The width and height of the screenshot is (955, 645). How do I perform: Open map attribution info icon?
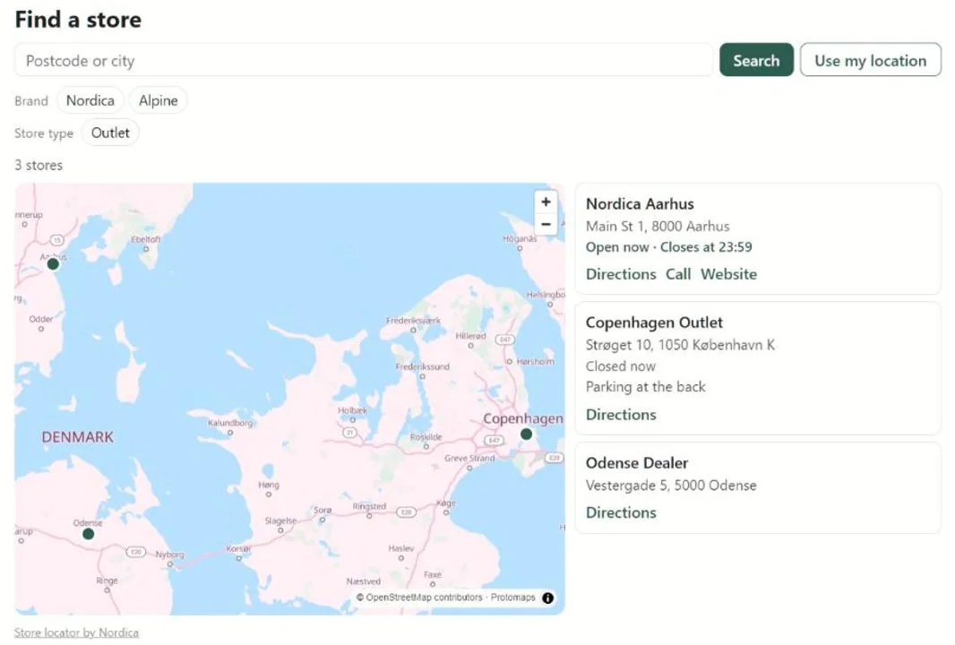[547, 598]
